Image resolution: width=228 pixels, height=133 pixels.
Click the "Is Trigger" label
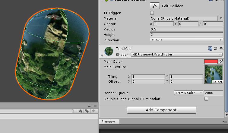coord(112,13)
